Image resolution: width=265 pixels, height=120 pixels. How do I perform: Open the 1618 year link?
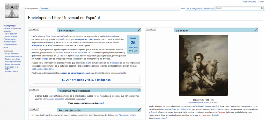217,106
